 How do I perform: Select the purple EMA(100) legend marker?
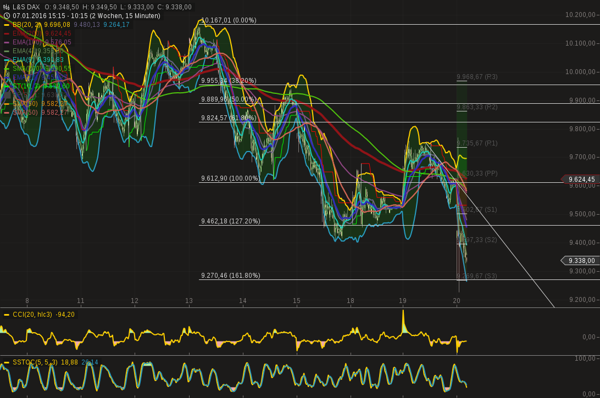click(x=7, y=42)
